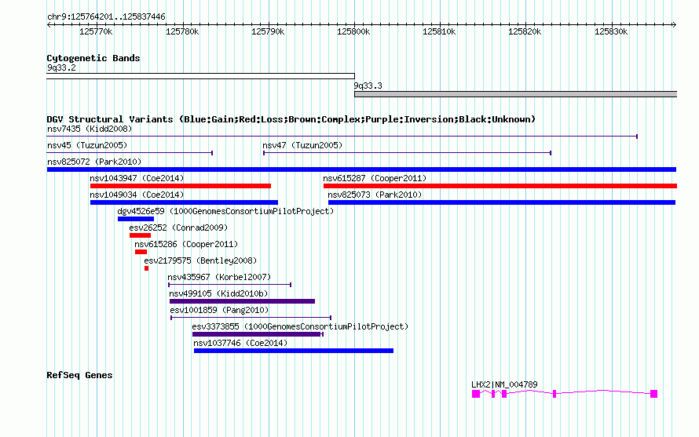Click the esv1001859 (Pang2010) variant line
The image size is (699, 437).
(x=251, y=318)
